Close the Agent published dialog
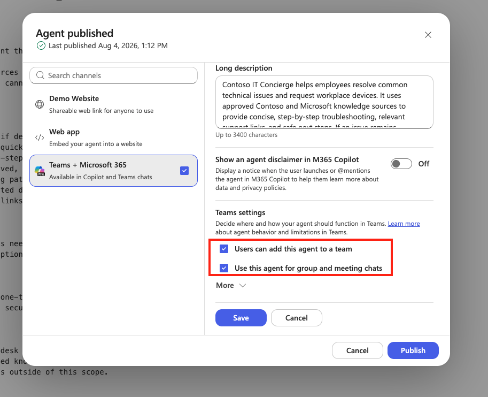Image resolution: width=488 pixels, height=397 pixels. tap(428, 35)
